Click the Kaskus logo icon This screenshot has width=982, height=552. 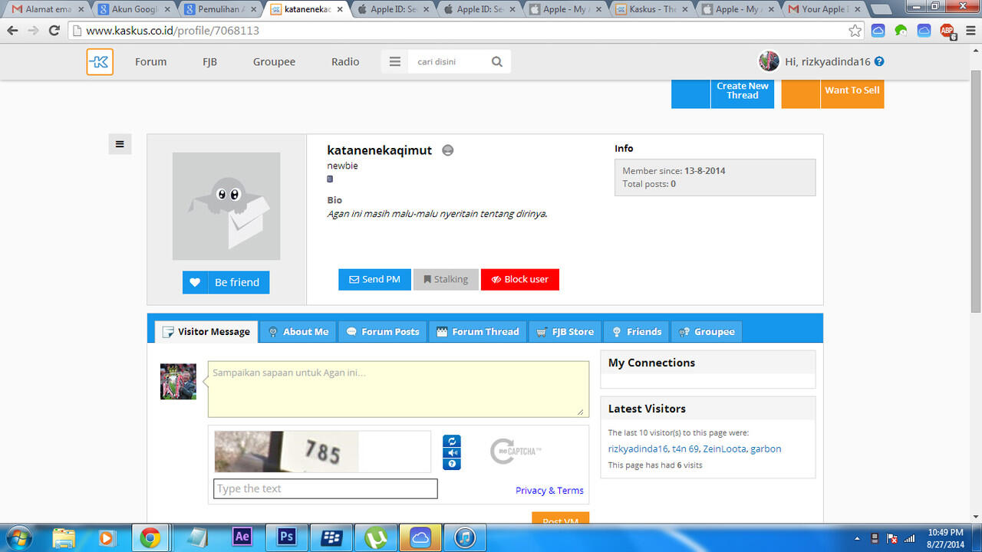coord(100,61)
